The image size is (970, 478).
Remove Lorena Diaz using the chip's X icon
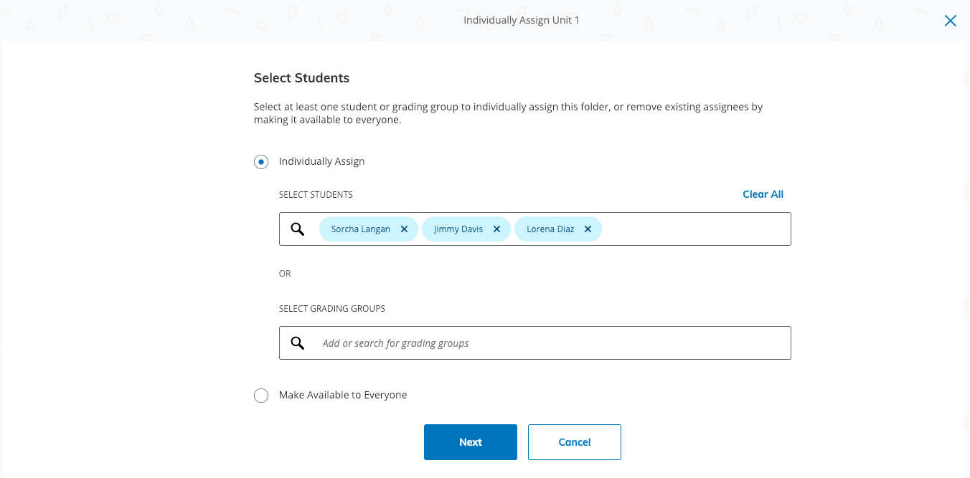click(588, 229)
